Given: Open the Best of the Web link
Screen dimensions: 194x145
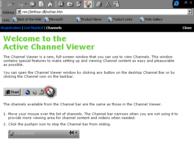Looking at the screenshot, I should [27, 19].
